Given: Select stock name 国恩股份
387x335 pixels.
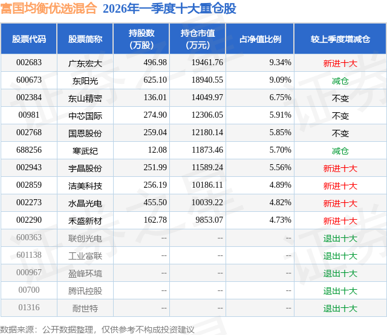Looking at the screenshot, I should [x=85, y=133].
